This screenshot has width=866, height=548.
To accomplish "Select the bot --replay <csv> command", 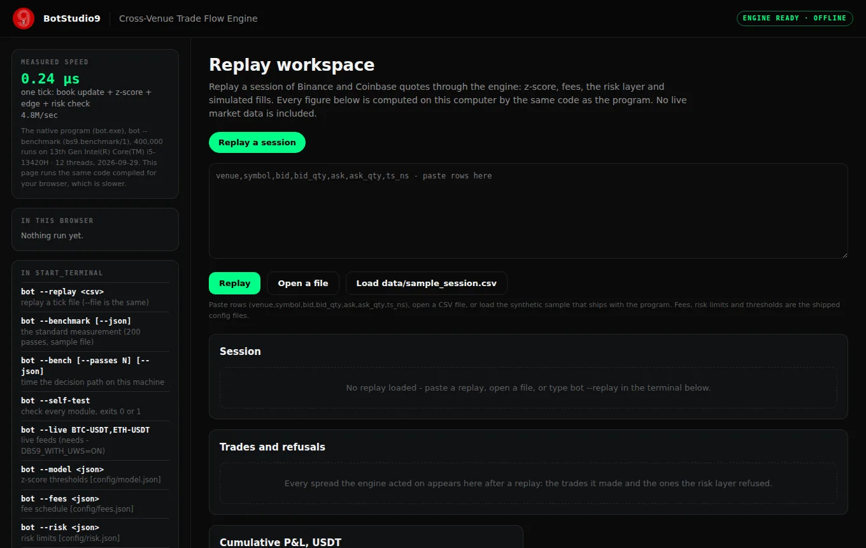I will tap(62, 292).
